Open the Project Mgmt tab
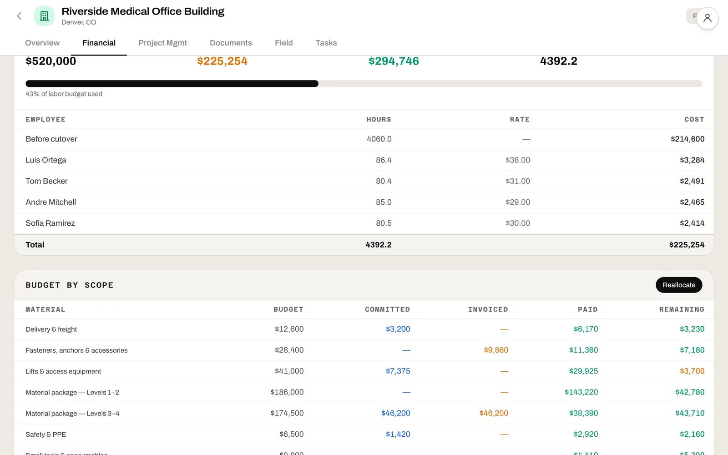The image size is (728, 455). point(162,43)
